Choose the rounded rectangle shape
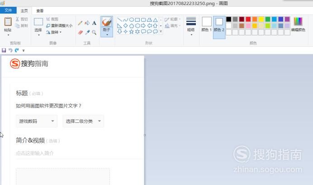Viewport: 313px width, 185px height. point(143,20)
